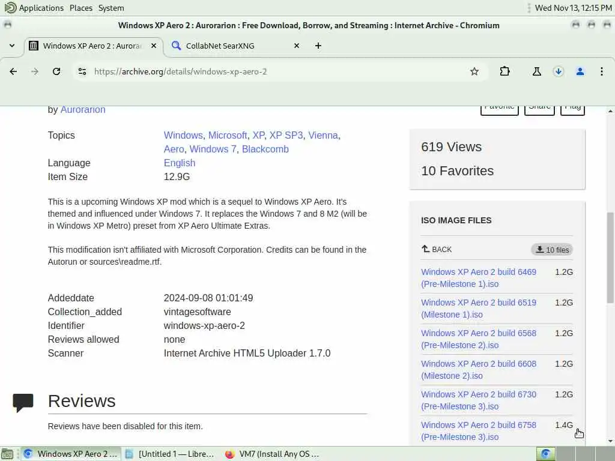Click the Chromium tray icon in panel
The image size is (615, 461).
click(545, 454)
